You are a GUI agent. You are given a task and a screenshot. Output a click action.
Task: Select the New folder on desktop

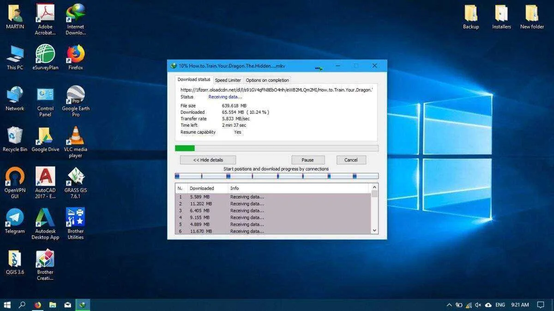532,17
